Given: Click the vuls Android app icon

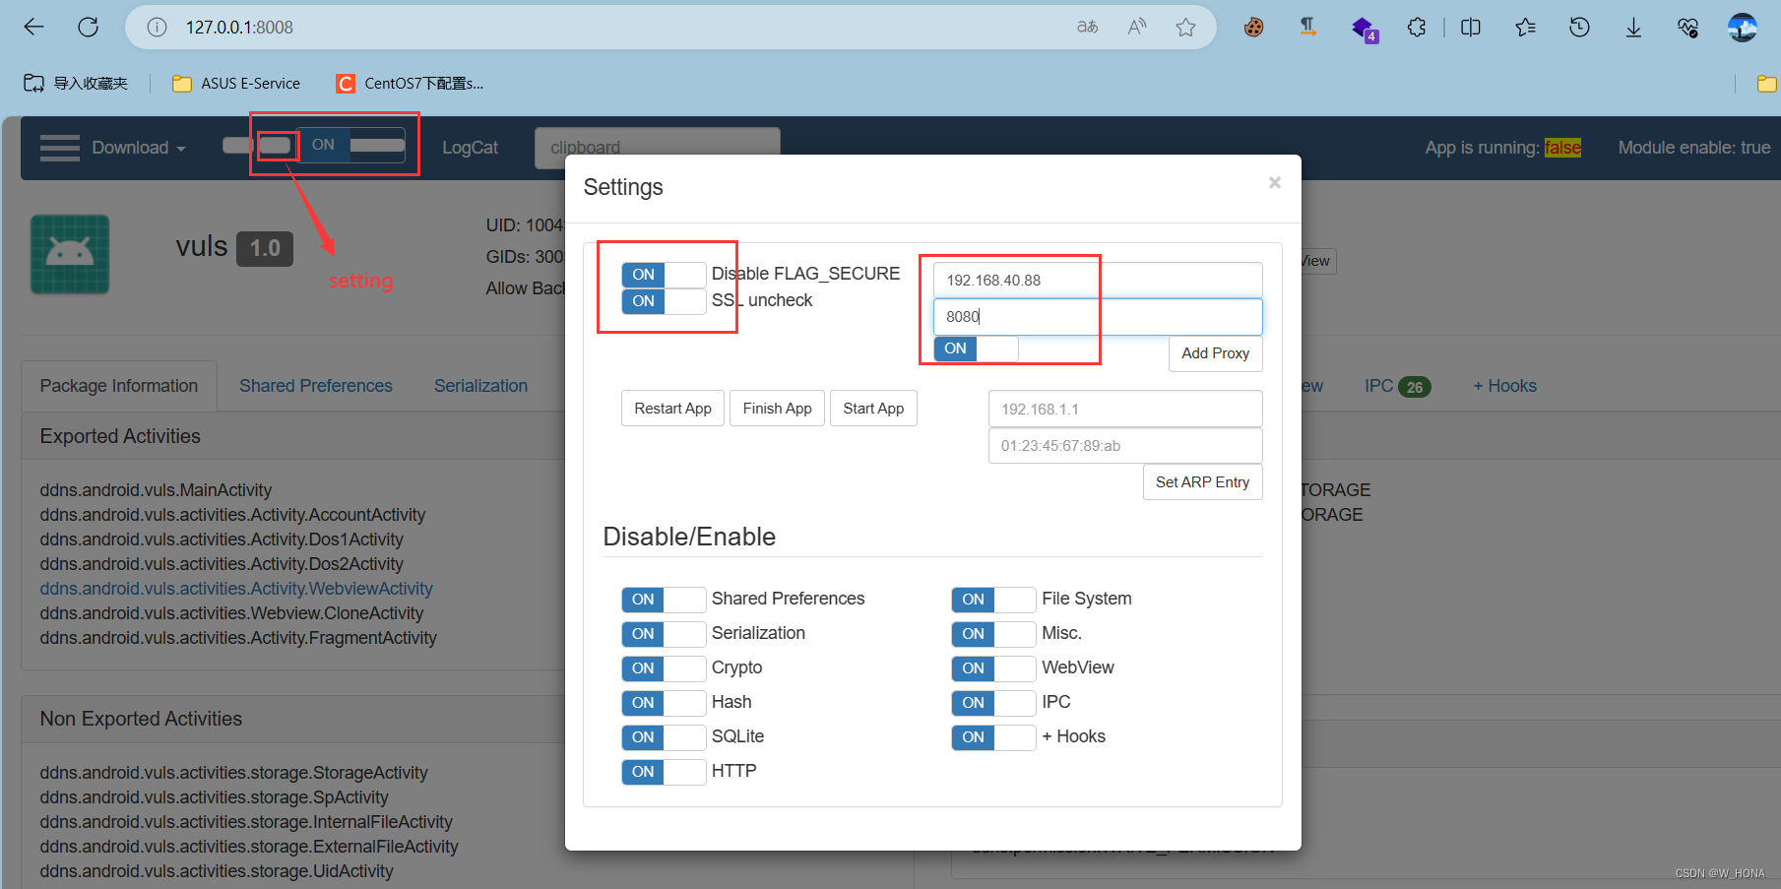Looking at the screenshot, I should point(70,254).
